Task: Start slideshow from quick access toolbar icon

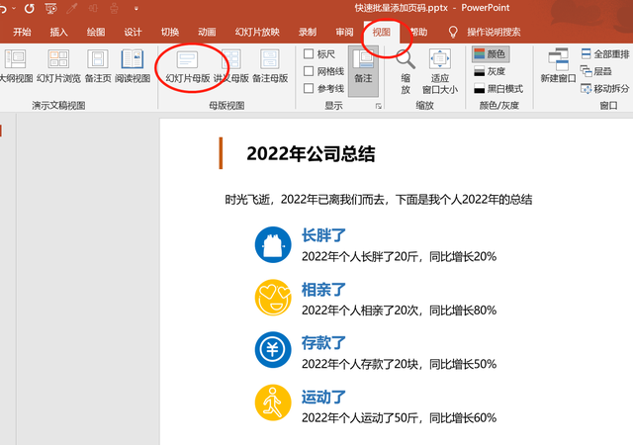Action: click(50, 8)
